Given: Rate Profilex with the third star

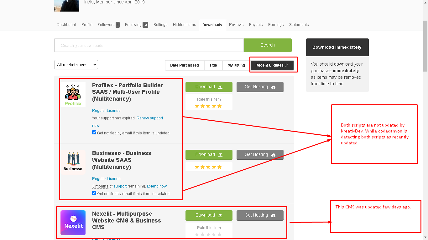Looking at the screenshot, I should [208, 106].
